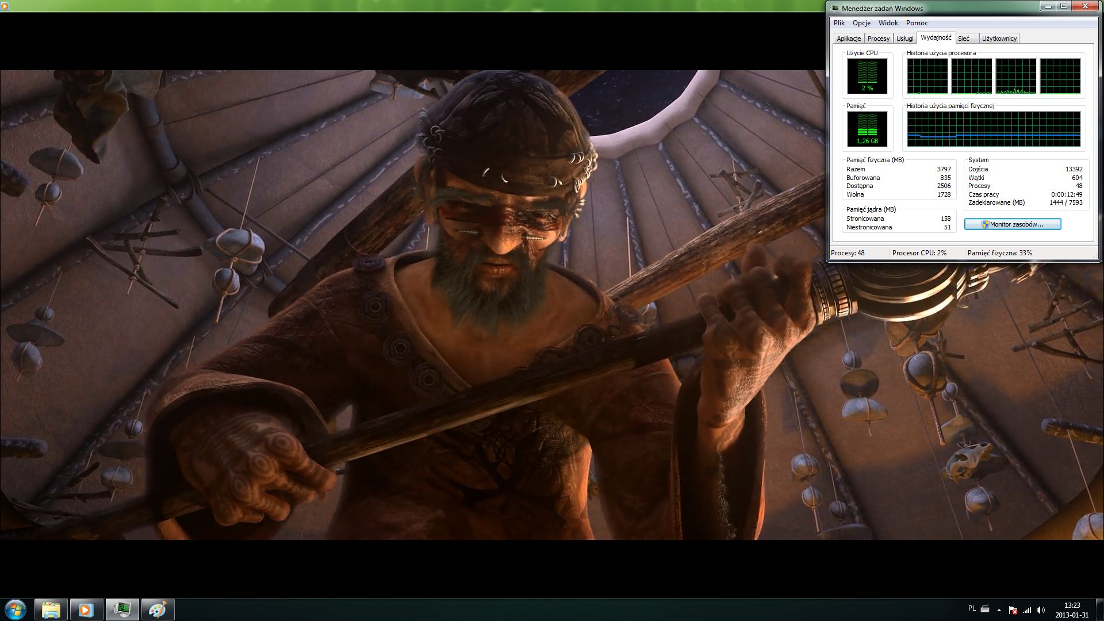
Task: Click the Action Center flag icon
Action: 1013,610
